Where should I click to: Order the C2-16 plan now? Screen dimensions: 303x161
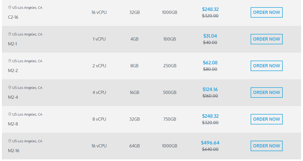(x=266, y=12)
